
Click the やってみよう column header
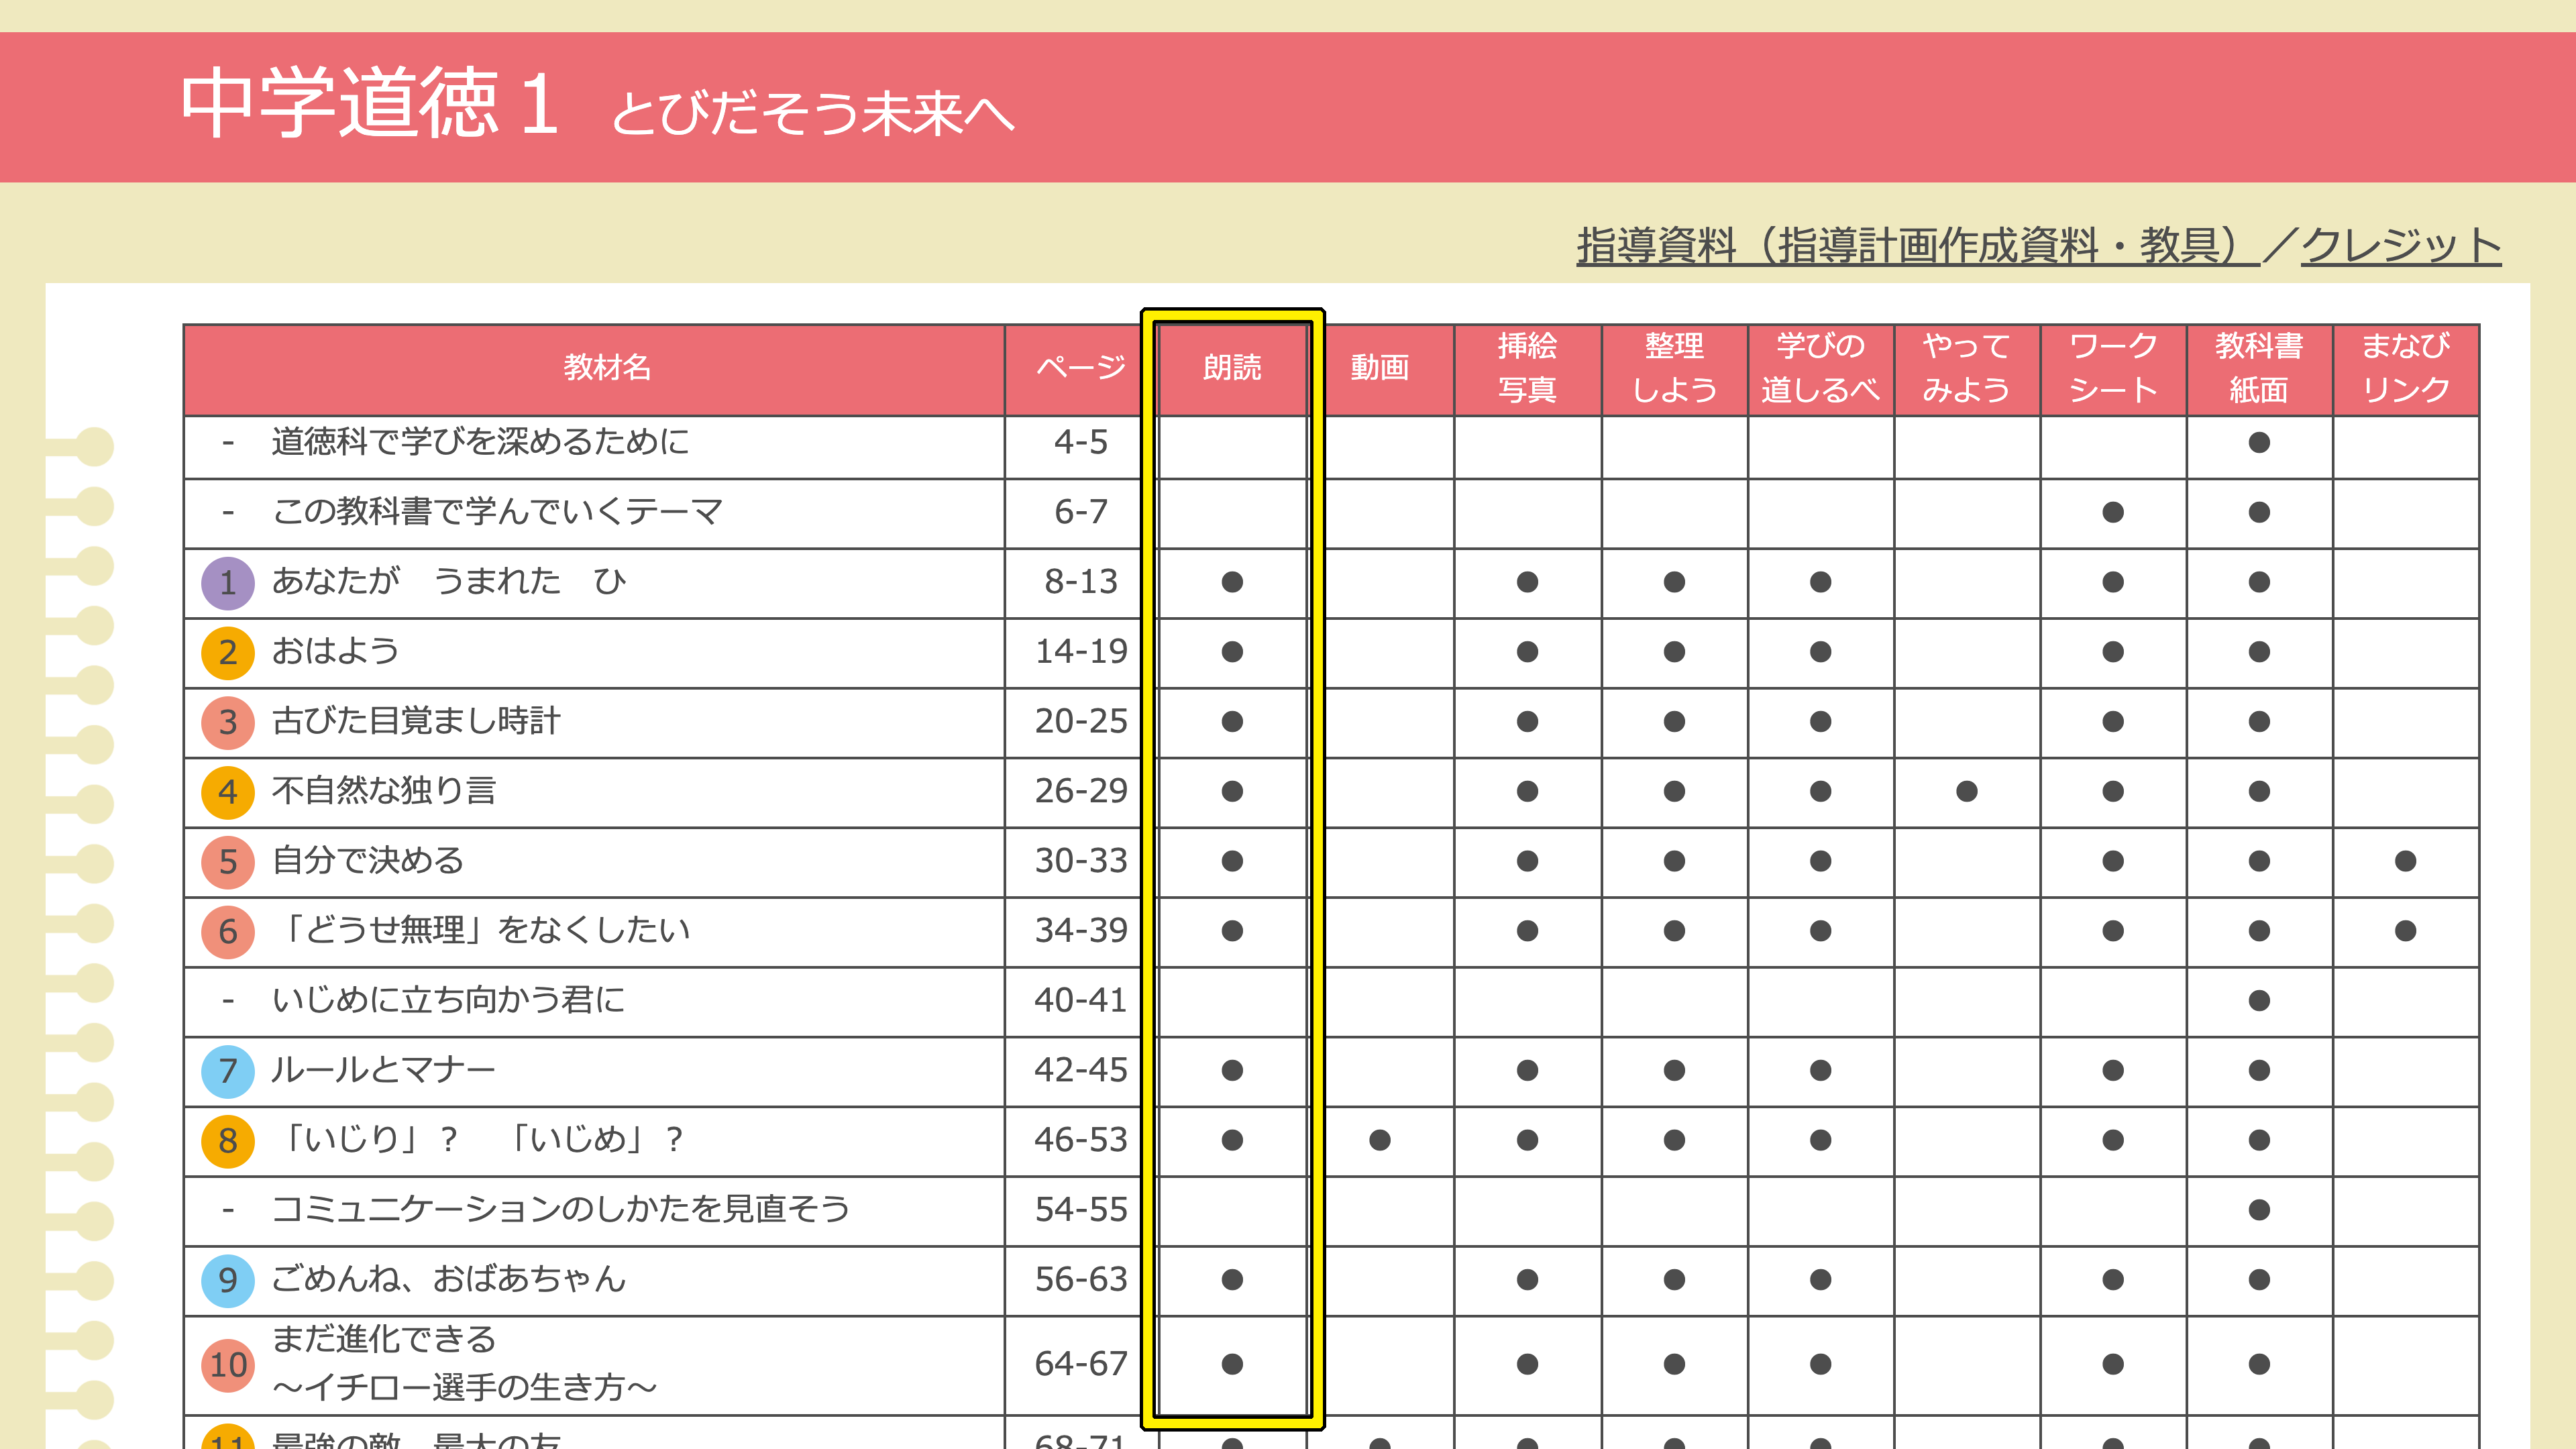(1966, 368)
